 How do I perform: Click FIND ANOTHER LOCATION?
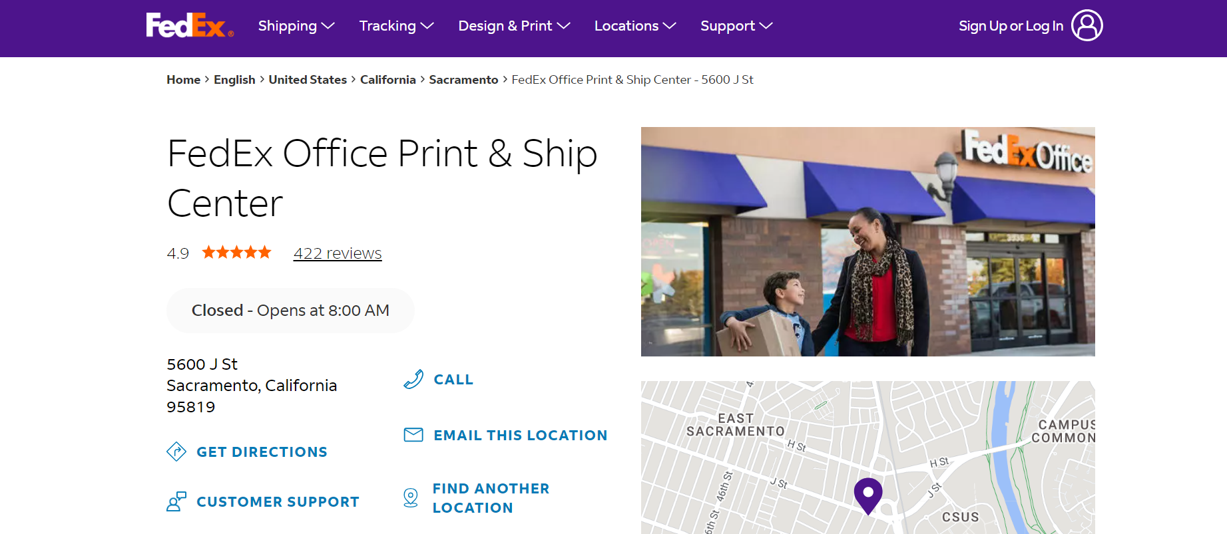(491, 498)
